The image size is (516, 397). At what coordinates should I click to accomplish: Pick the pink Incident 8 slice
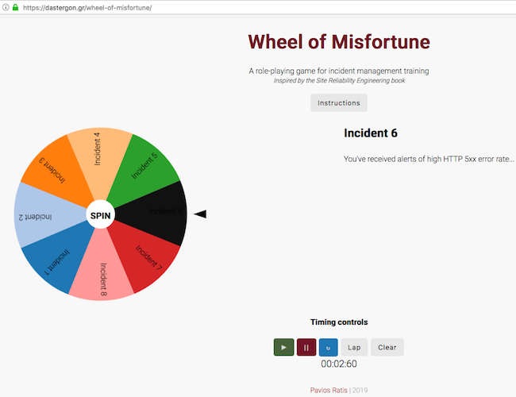[x=103, y=276]
